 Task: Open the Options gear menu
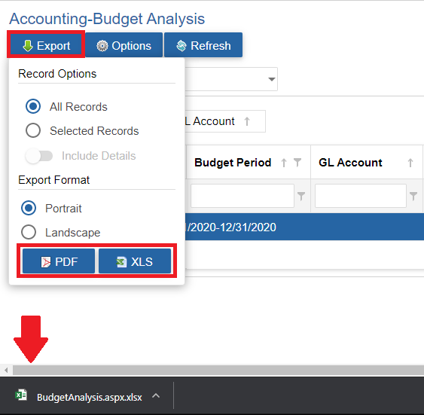[x=124, y=45]
